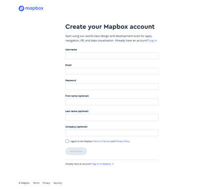Open the Terms footer link
This screenshot has width=224, height=189.
coord(36,183)
